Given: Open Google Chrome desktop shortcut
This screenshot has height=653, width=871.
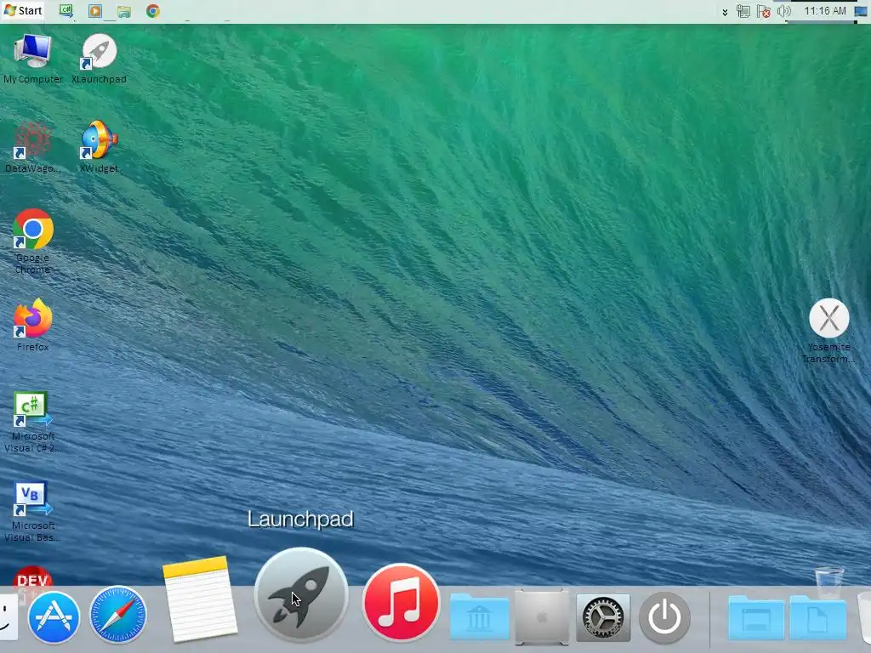Looking at the screenshot, I should [x=33, y=241].
